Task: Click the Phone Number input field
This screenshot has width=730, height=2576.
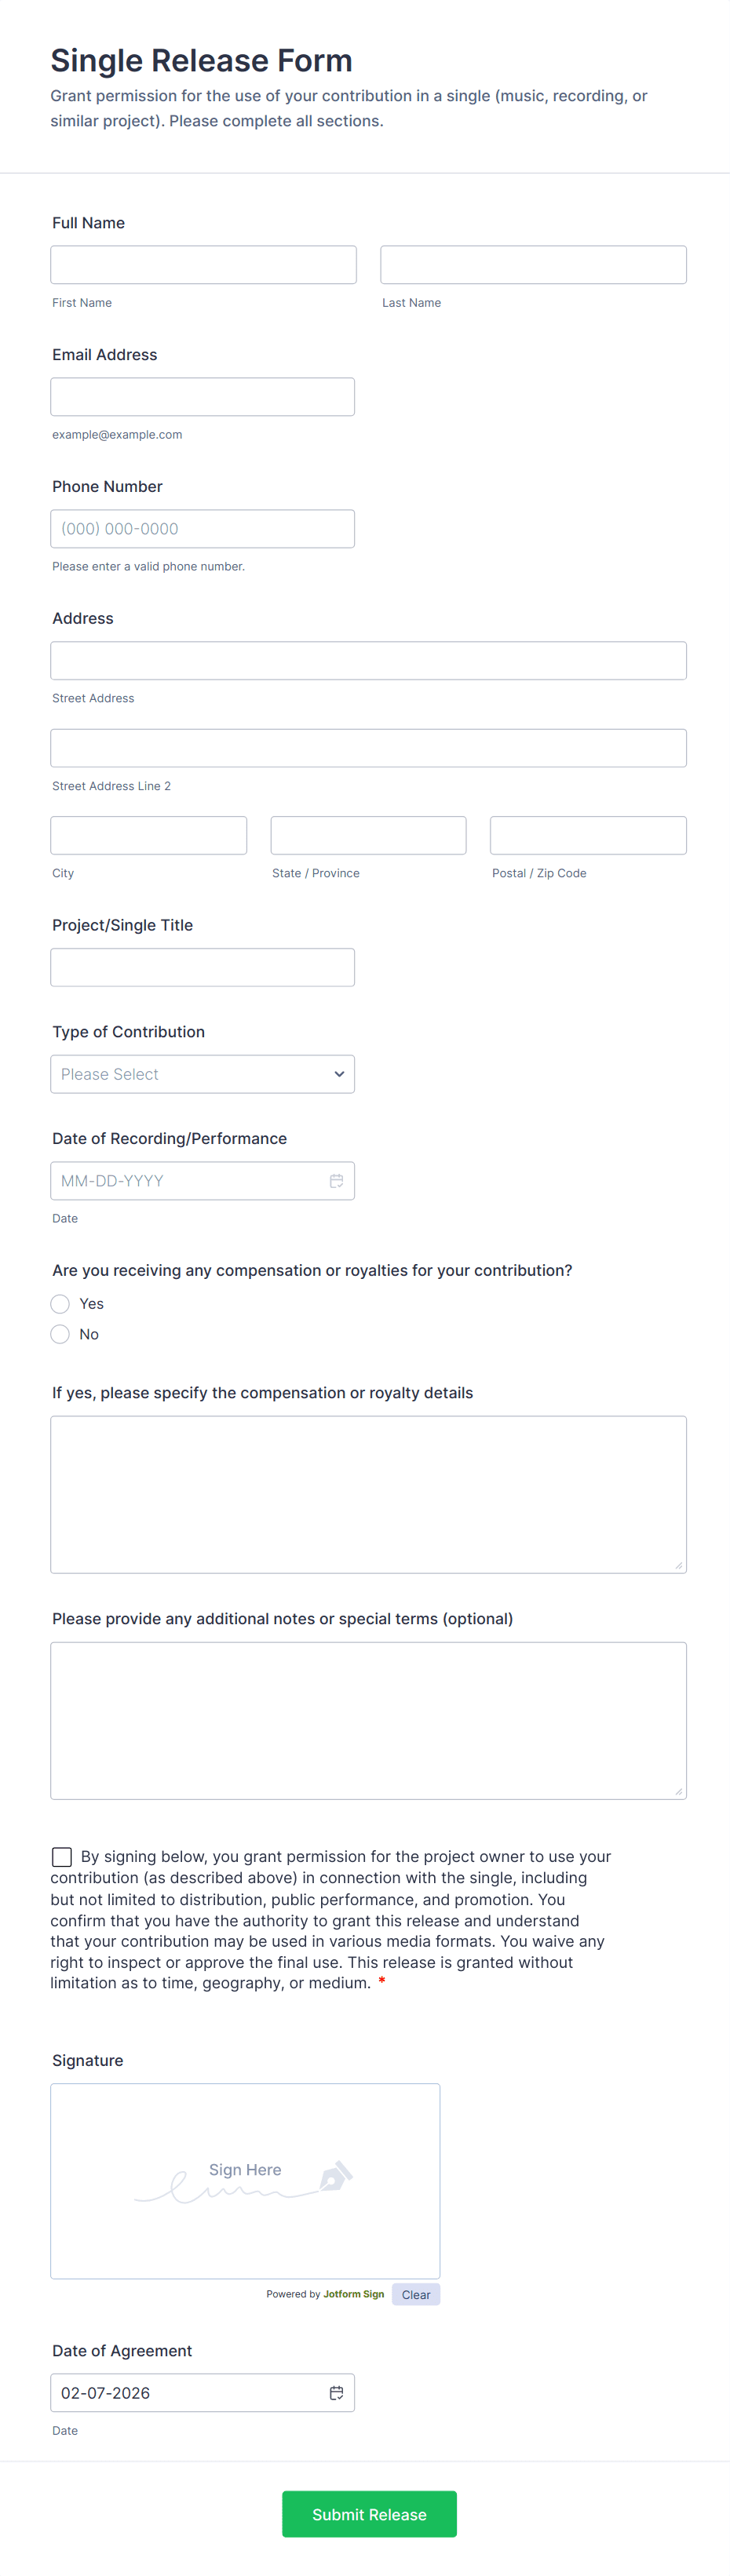Action: (x=202, y=529)
